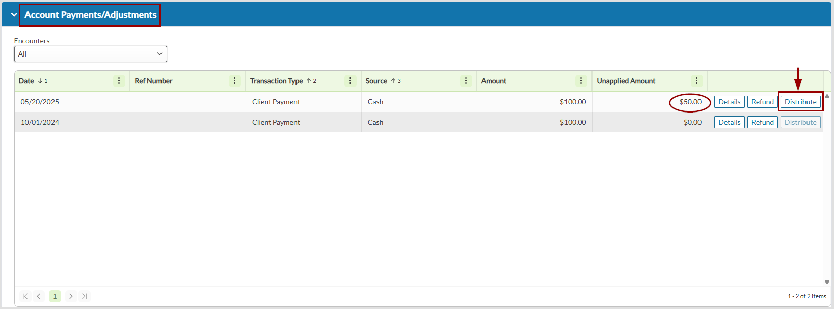Click the 1 - 2 of 2 items label
The image size is (834, 309).
[x=807, y=296]
